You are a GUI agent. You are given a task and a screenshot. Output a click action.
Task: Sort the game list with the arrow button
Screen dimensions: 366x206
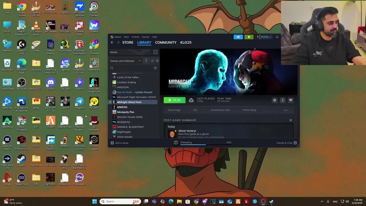click(146, 61)
